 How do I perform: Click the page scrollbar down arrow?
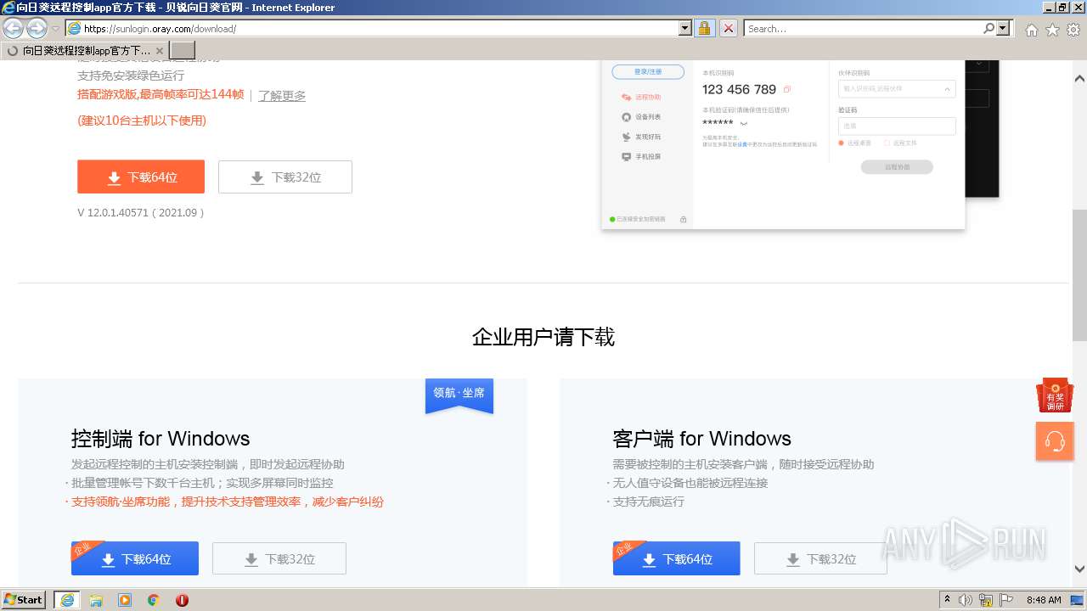1079,569
